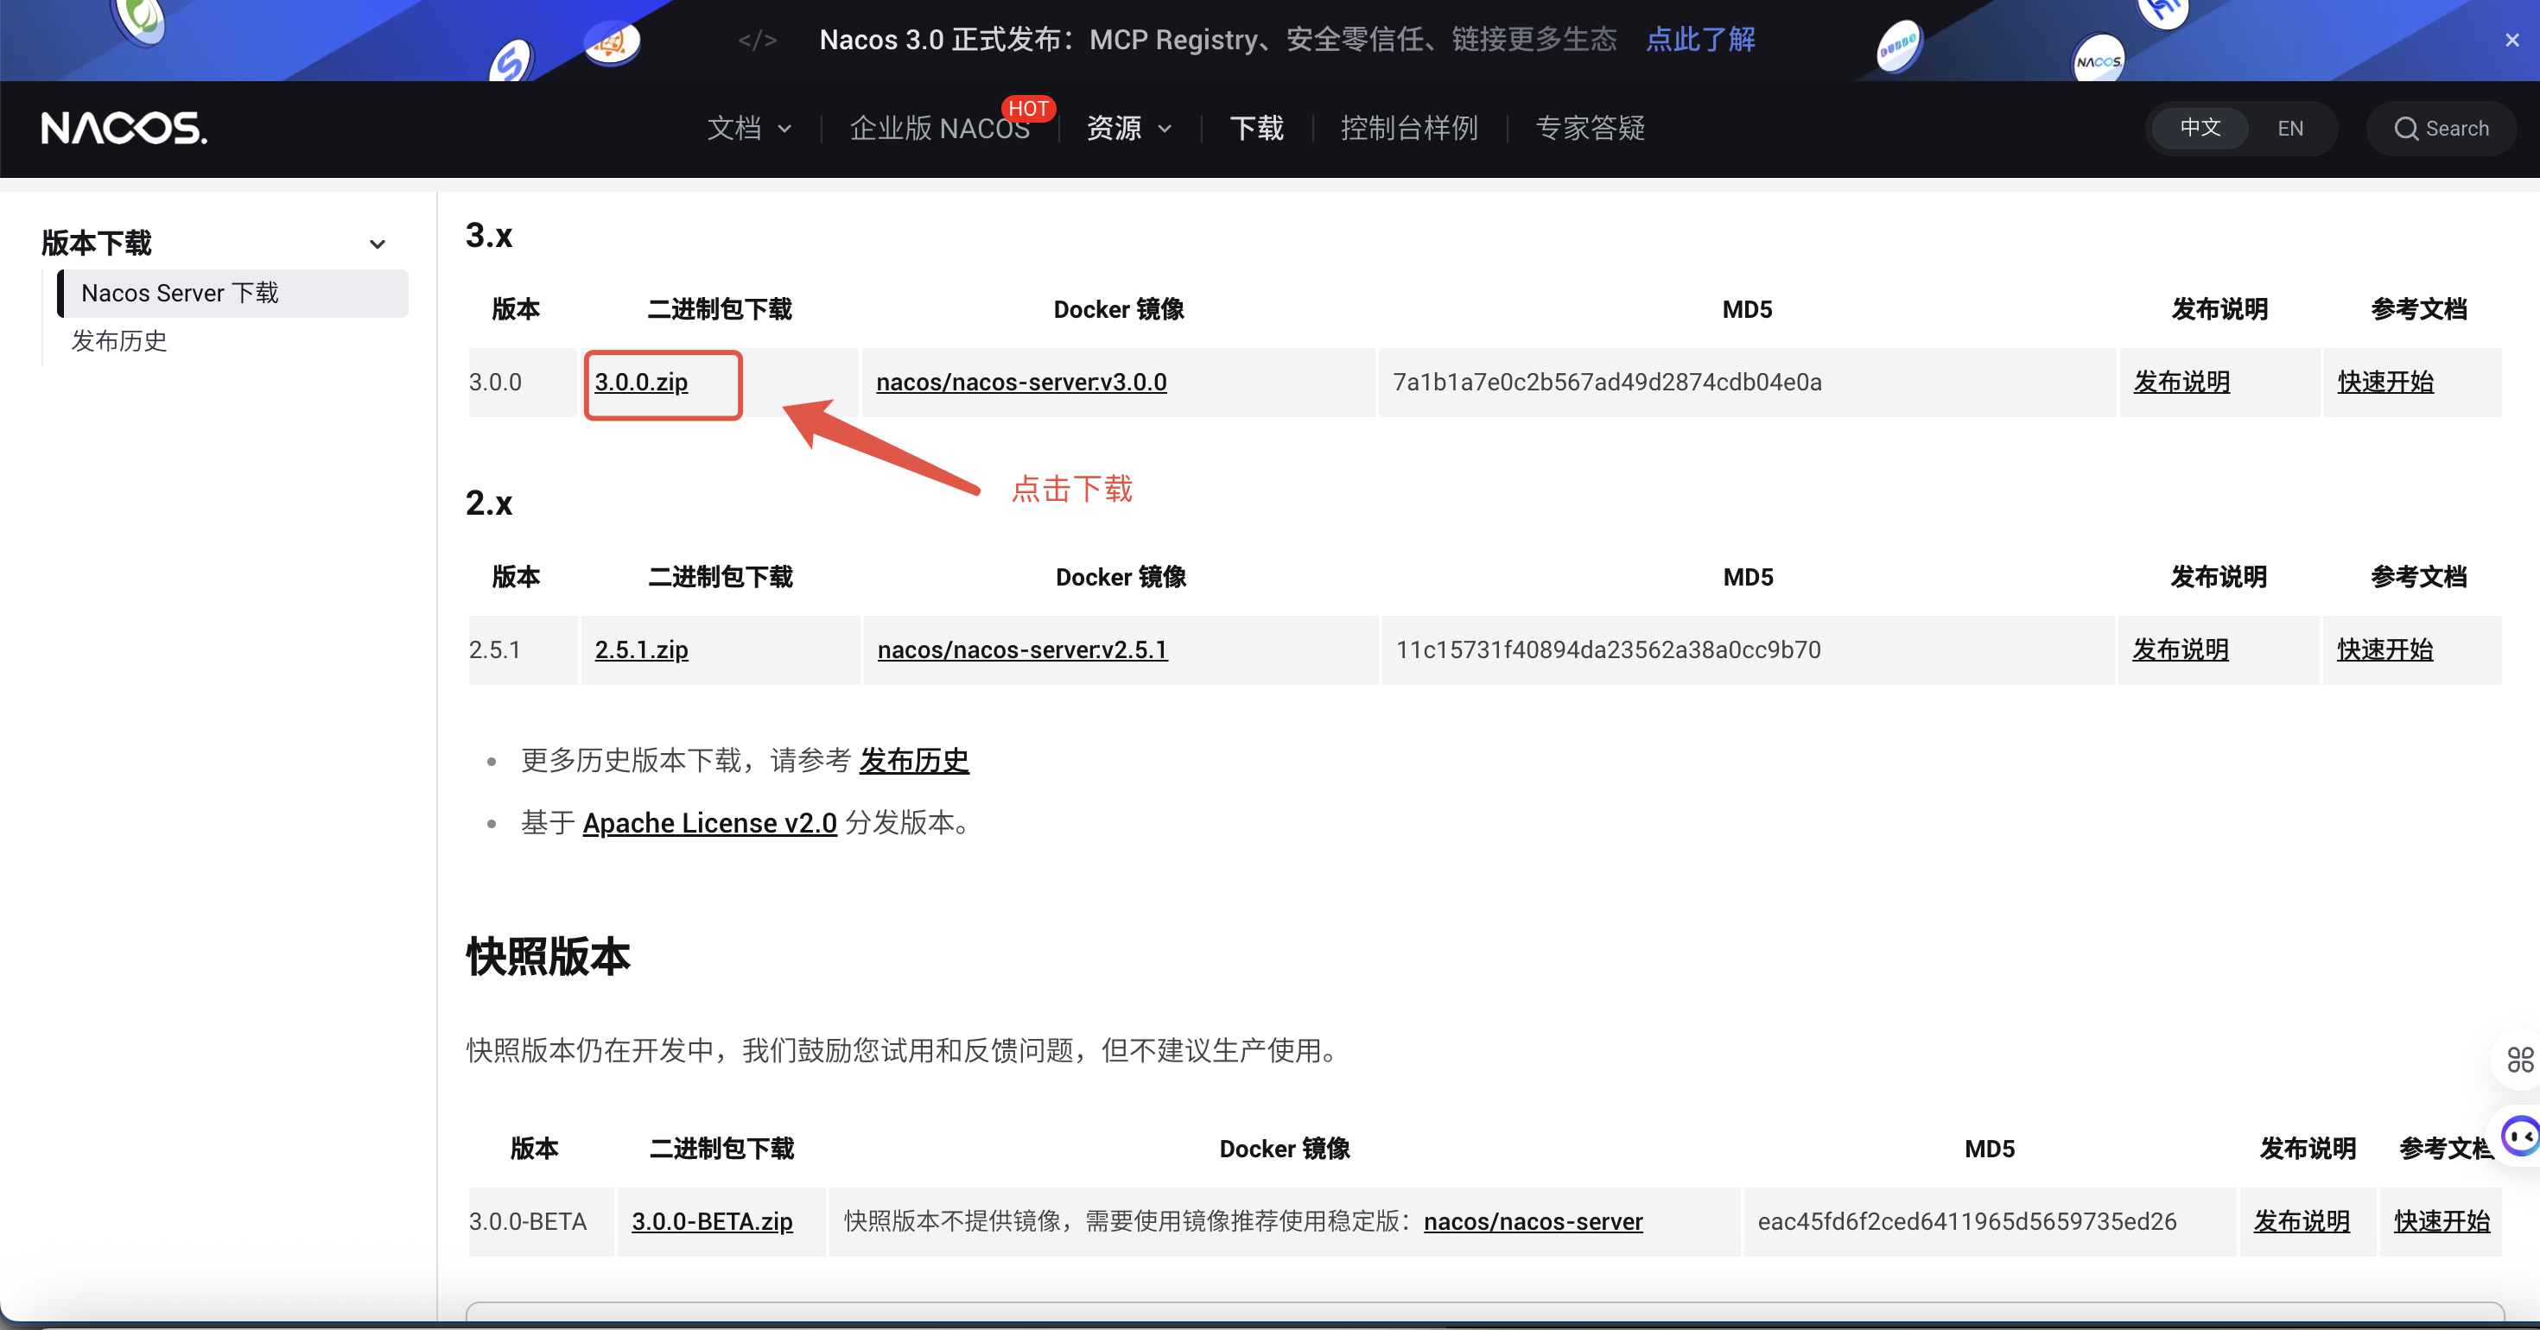This screenshot has height=1330, width=2540.
Task: Open nacos/nacos-server link in snapshot row
Action: [1534, 1221]
